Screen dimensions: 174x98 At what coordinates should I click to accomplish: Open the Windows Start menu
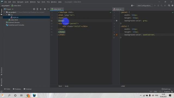click(3, 96)
